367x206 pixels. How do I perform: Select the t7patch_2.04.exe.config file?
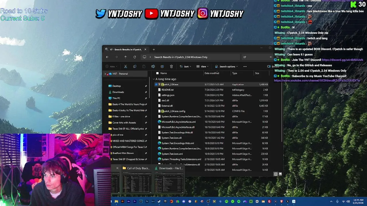coord(173,111)
